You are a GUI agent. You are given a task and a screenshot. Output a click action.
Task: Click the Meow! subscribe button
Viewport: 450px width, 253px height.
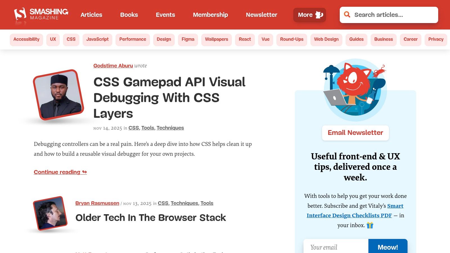[x=388, y=247]
